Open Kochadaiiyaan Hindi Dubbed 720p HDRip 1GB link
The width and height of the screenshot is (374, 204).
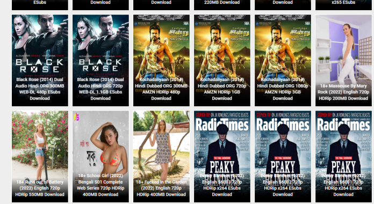(222, 60)
